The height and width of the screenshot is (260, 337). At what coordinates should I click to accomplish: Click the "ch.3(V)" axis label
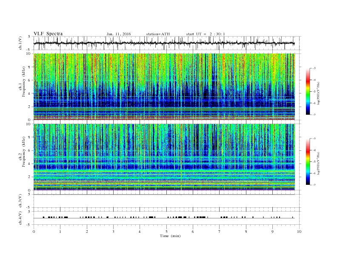20,201
